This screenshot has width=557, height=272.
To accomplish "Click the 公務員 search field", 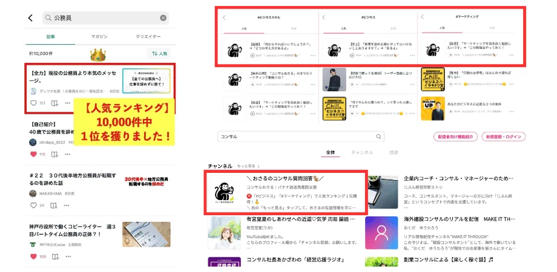I will pyautogui.click(x=105, y=18).
